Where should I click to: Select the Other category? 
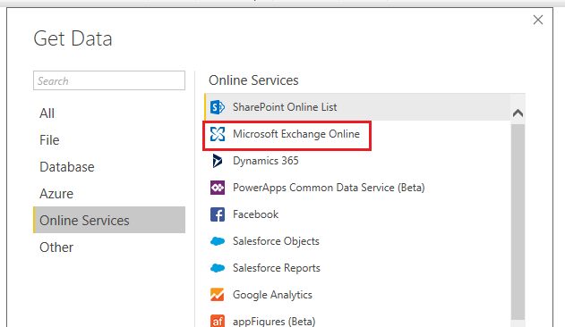pos(109,247)
